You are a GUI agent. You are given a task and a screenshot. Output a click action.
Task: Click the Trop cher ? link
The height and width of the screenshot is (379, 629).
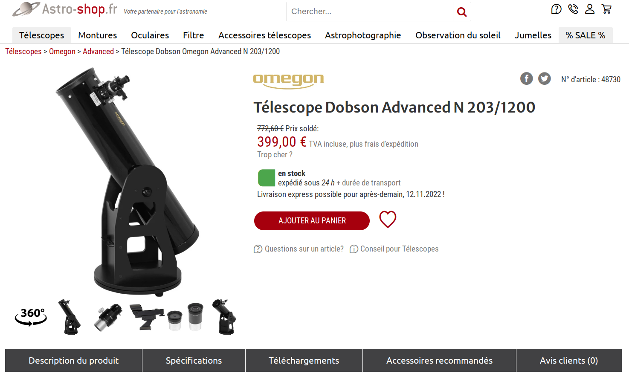coord(275,155)
